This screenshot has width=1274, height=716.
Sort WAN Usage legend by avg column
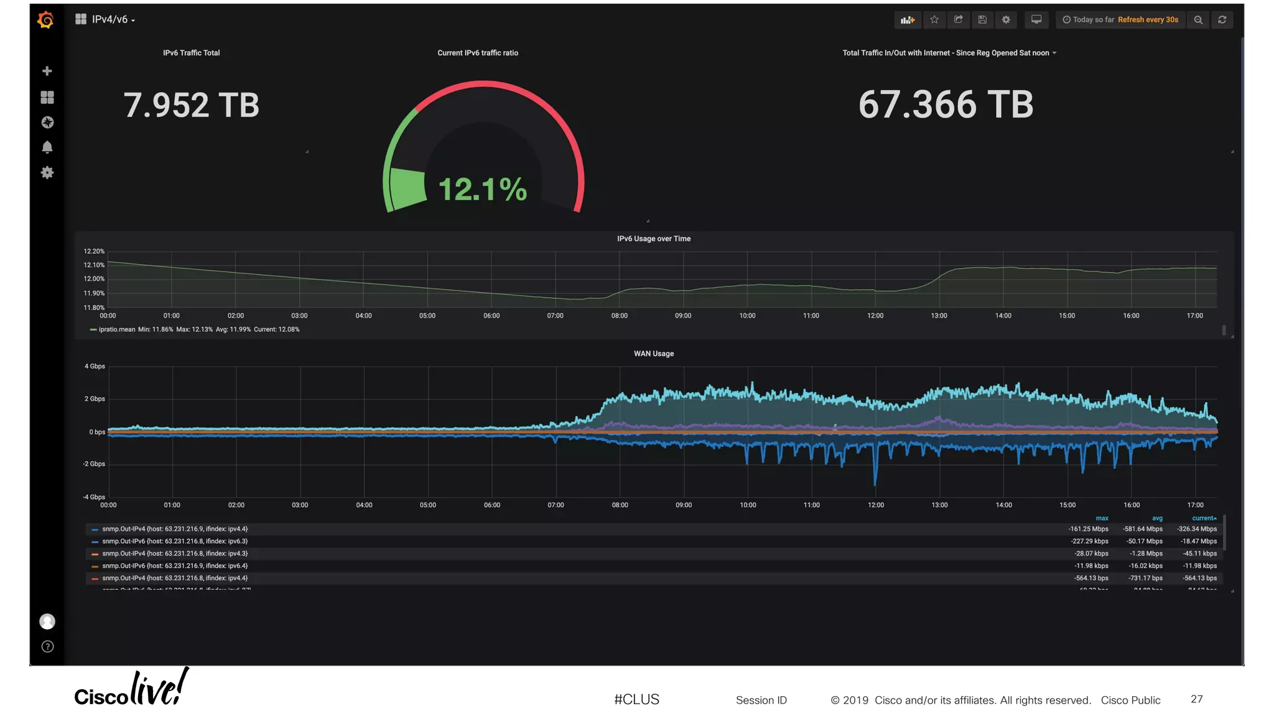tap(1157, 518)
